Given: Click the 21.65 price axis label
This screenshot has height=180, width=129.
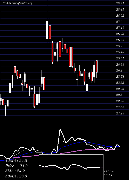Looking at the screenshot, I should [x=120, y=107].
